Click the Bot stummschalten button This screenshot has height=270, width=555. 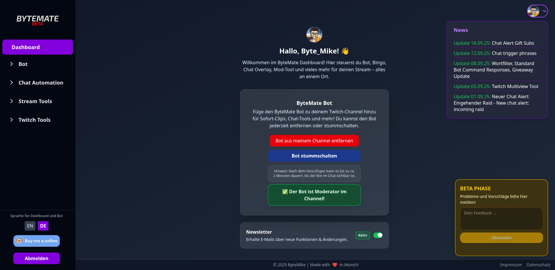(x=314, y=156)
